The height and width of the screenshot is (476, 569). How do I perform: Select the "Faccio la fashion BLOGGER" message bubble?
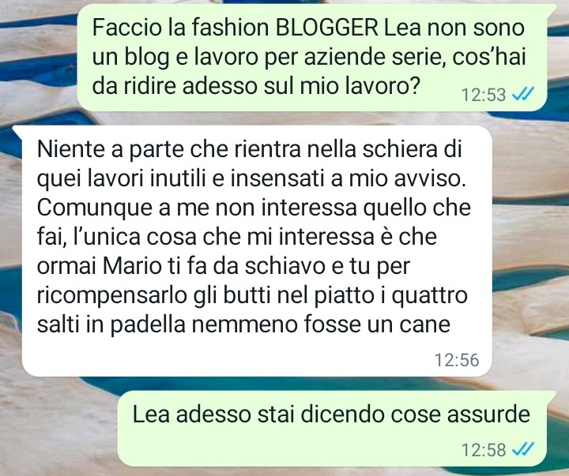(x=312, y=58)
